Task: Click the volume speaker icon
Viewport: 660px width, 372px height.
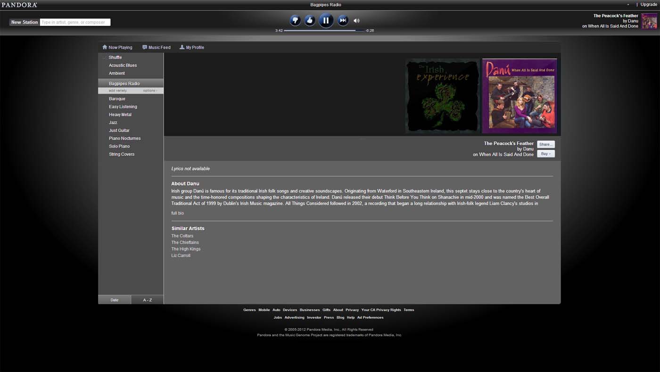Action: pyautogui.click(x=356, y=21)
